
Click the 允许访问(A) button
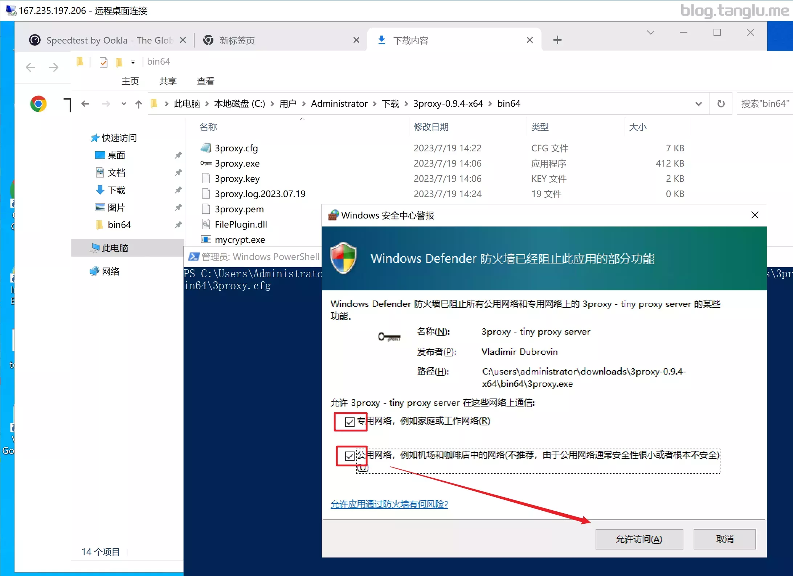pos(639,539)
